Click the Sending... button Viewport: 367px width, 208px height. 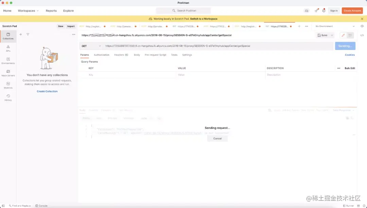pyautogui.click(x=345, y=46)
